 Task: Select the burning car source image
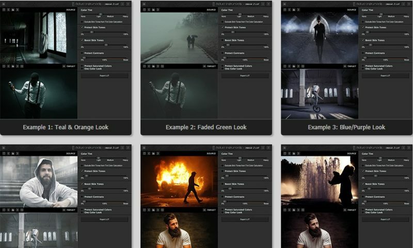pyautogui.click(x=179, y=181)
